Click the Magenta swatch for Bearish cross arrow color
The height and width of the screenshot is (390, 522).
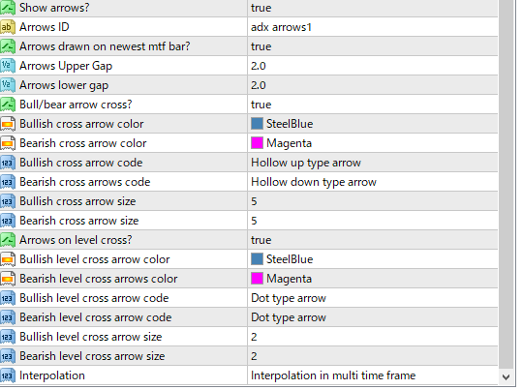coord(257,143)
